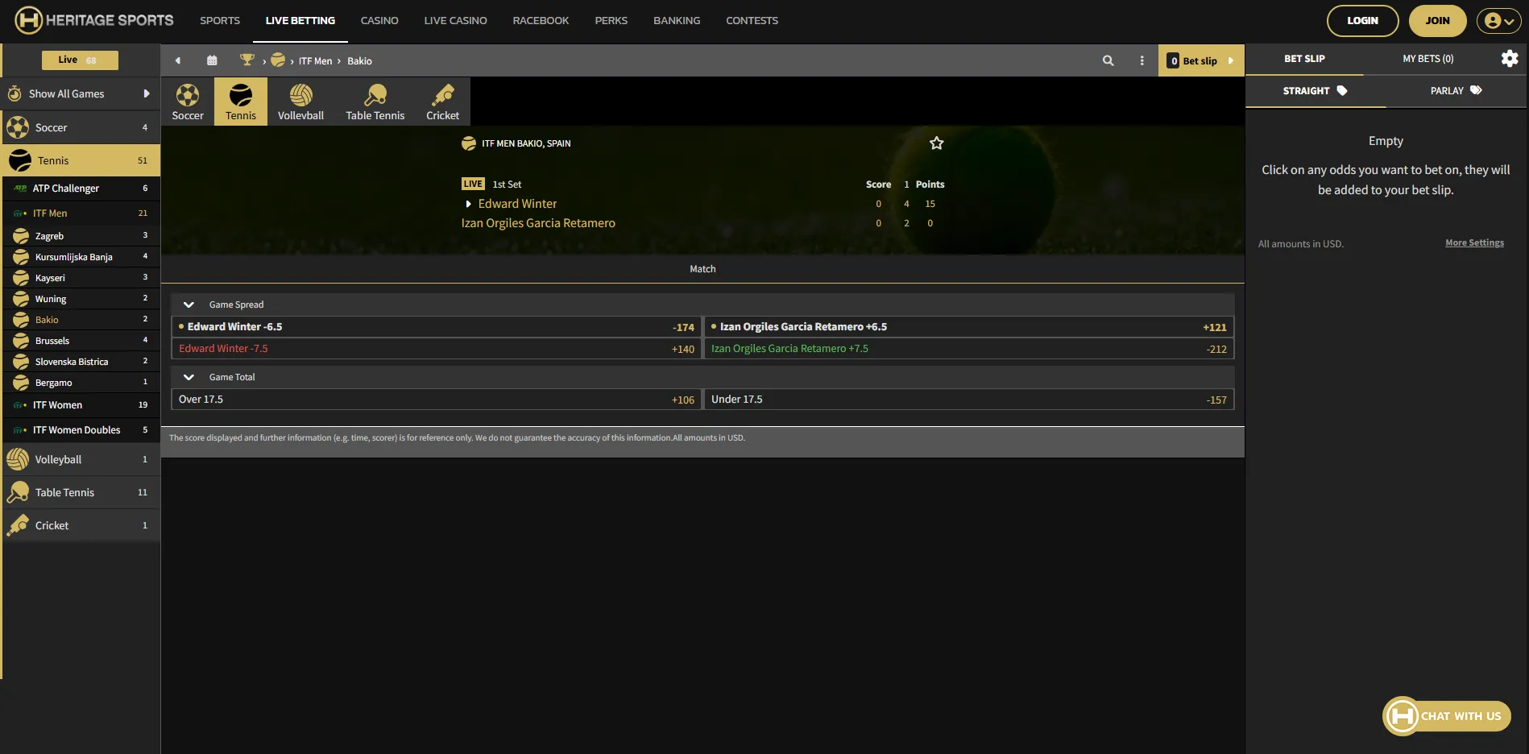The height and width of the screenshot is (754, 1529).
Task: Select Straight bet type
Action: click(1316, 91)
